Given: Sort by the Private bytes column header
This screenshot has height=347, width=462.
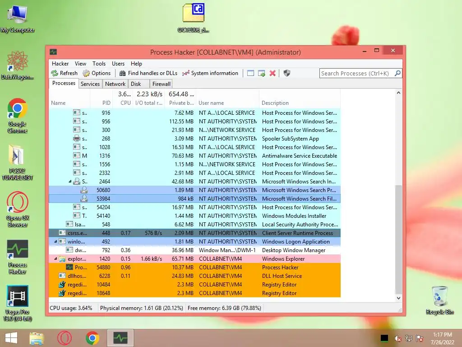Looking at the screenshot, I should (180, 103).
